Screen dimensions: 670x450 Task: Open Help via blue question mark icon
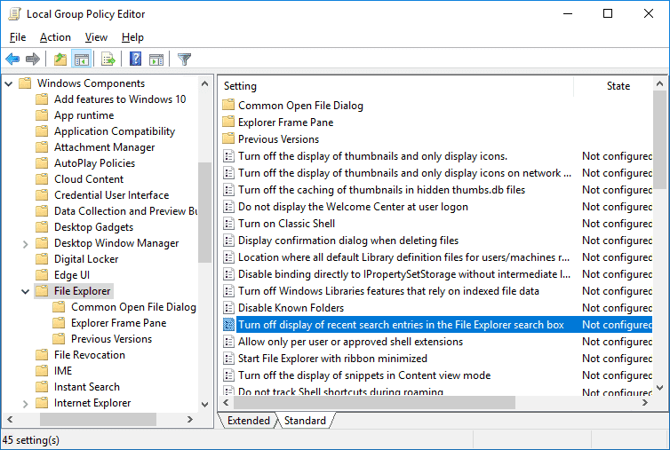tap(135, 59)
